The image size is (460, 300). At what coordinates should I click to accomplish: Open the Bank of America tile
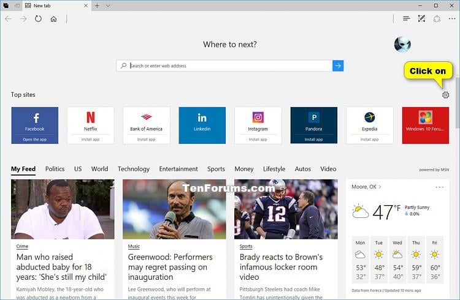point(147,126)
